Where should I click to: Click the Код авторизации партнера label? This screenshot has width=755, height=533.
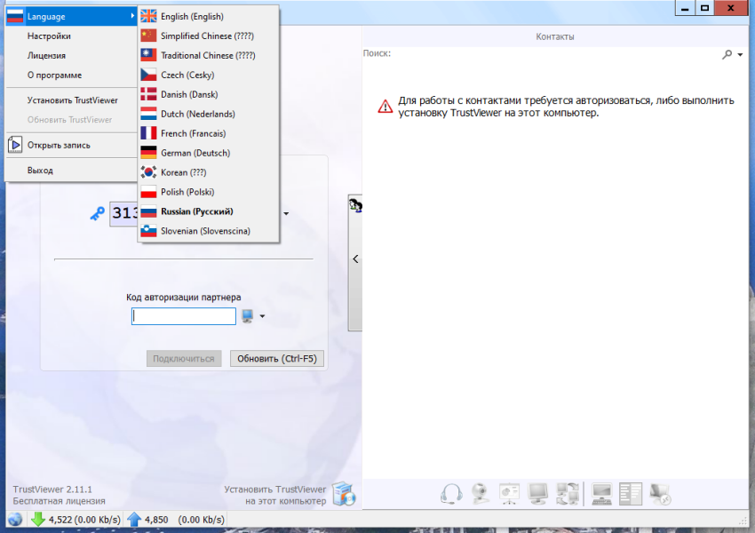(x=184, y=297)
